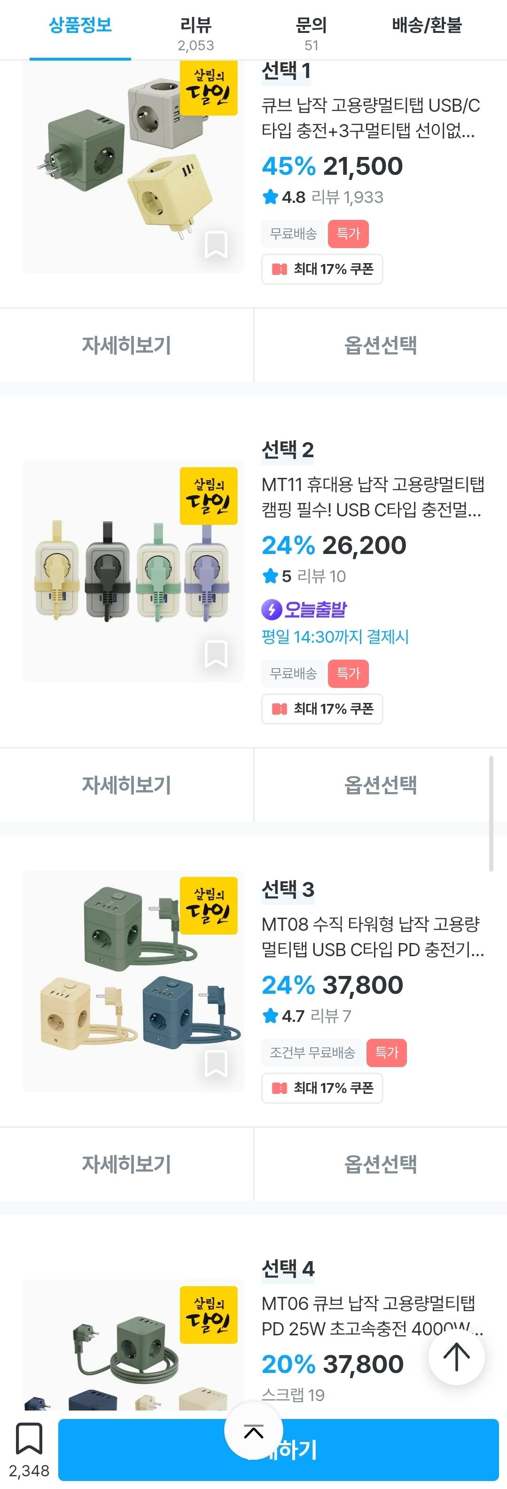Screen dimensions: 507x1489
Task: Toggle bookmark on the MT08 tower product
Action: point(216,1064)
